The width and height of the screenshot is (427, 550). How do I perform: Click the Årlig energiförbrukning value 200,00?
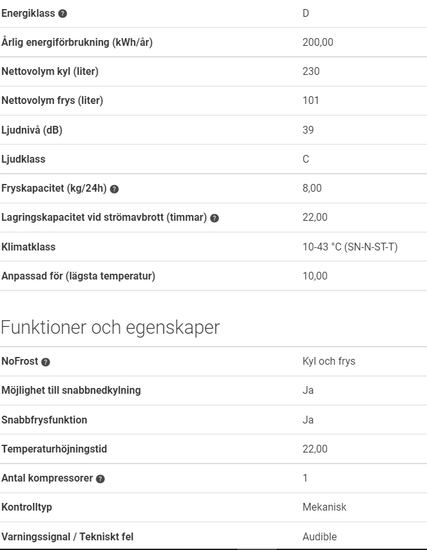point(318,43)
